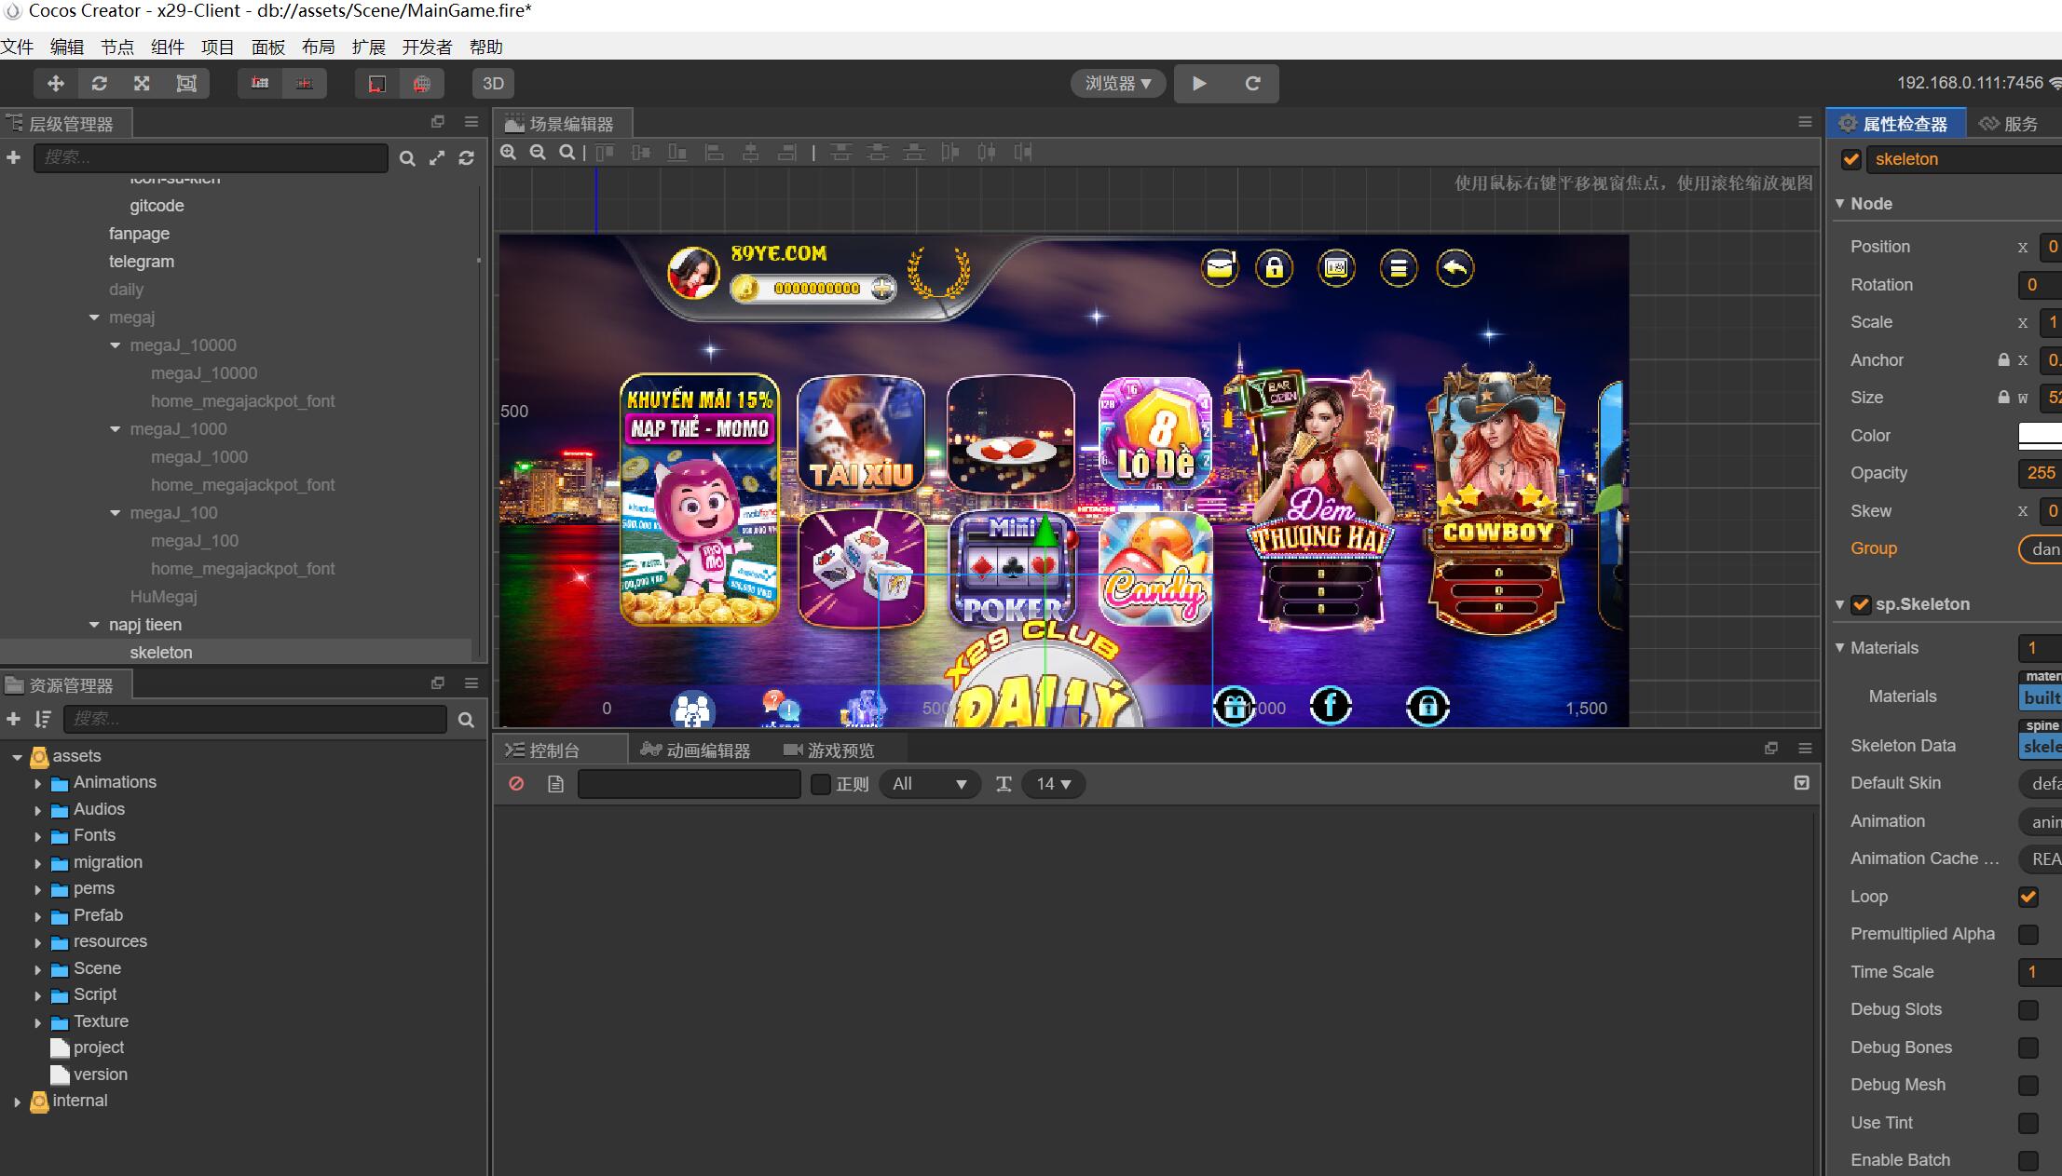Open the 开发者 menu
The image size is (2062, 1176).
[427, 47]
